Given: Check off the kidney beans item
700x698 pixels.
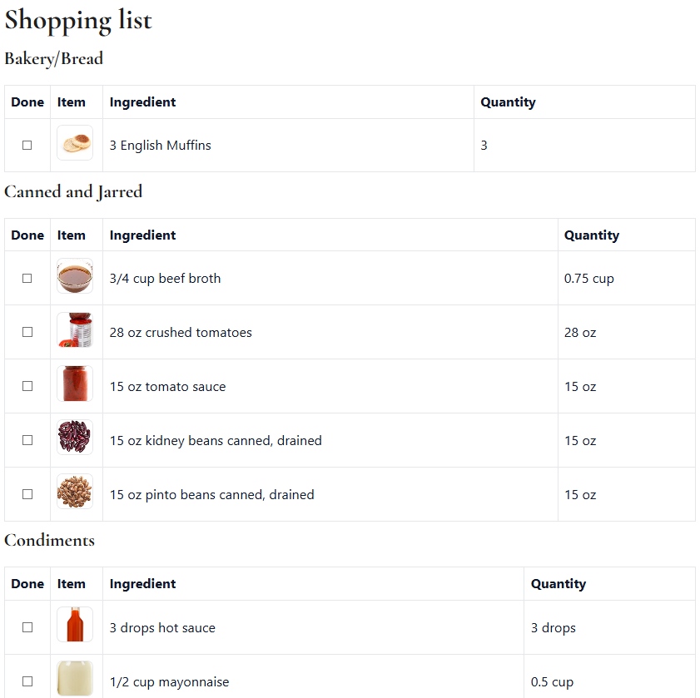Looking at the screenshot, I should (27, 440).
